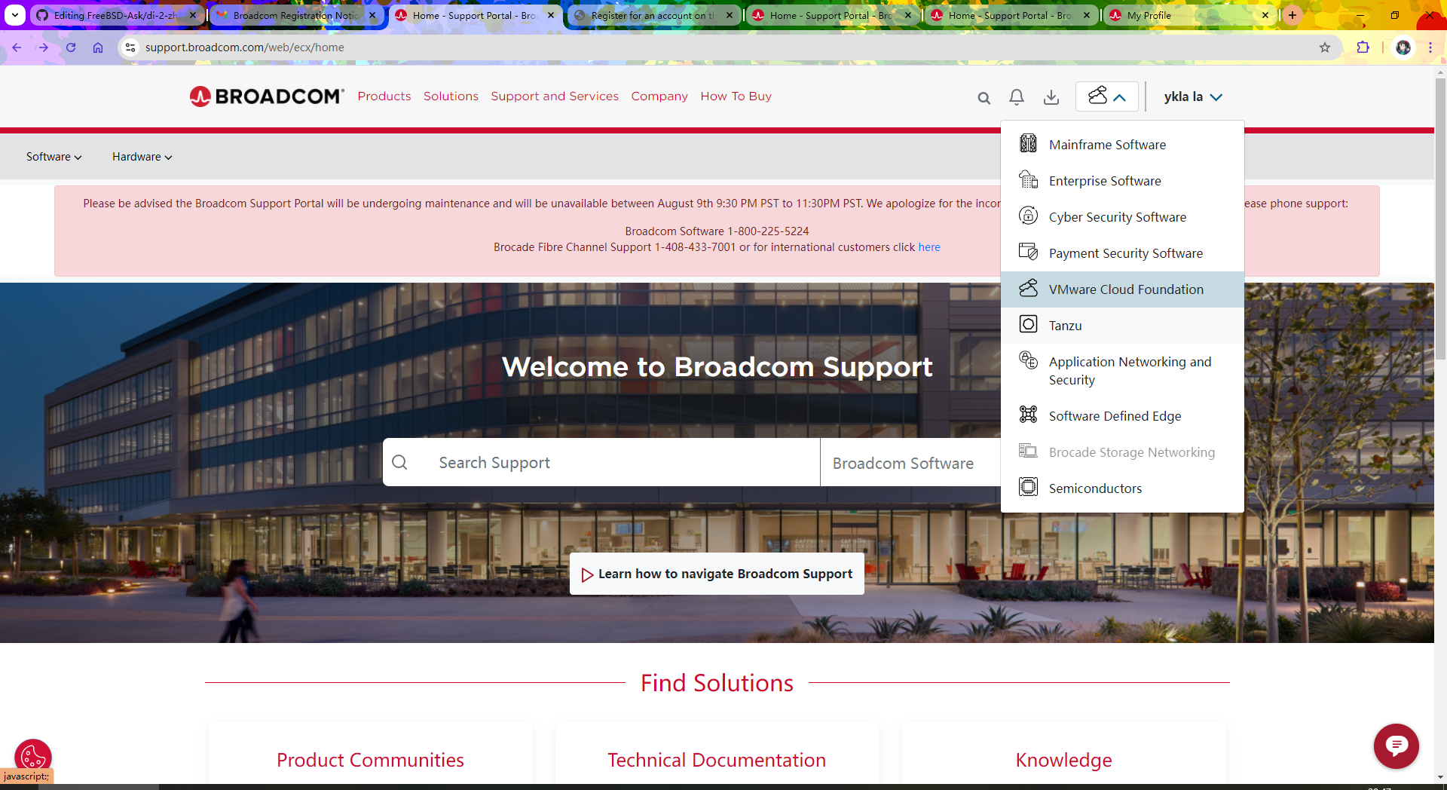Expand the Hardware dropdown
This screenshot has width=1447, height=790.
tap(142, 157)
